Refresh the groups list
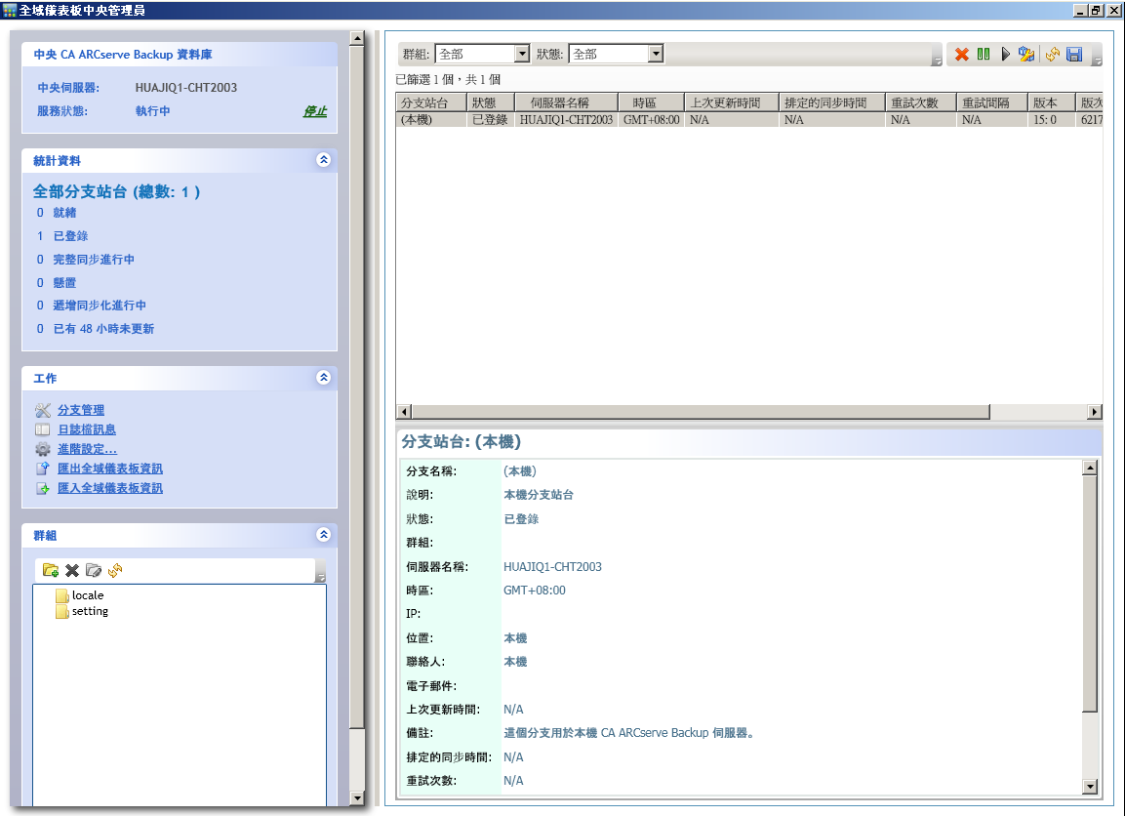The height and width of the screenshot is (816, 1125). pos(115,570)
